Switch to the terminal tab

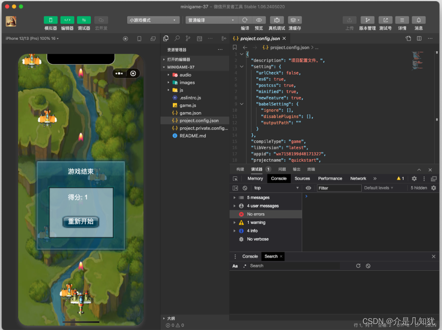click(311, 169)
